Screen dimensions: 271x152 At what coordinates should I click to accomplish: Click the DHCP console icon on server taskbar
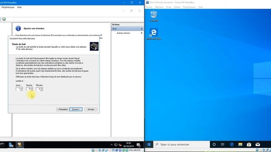tap(20, 145)
